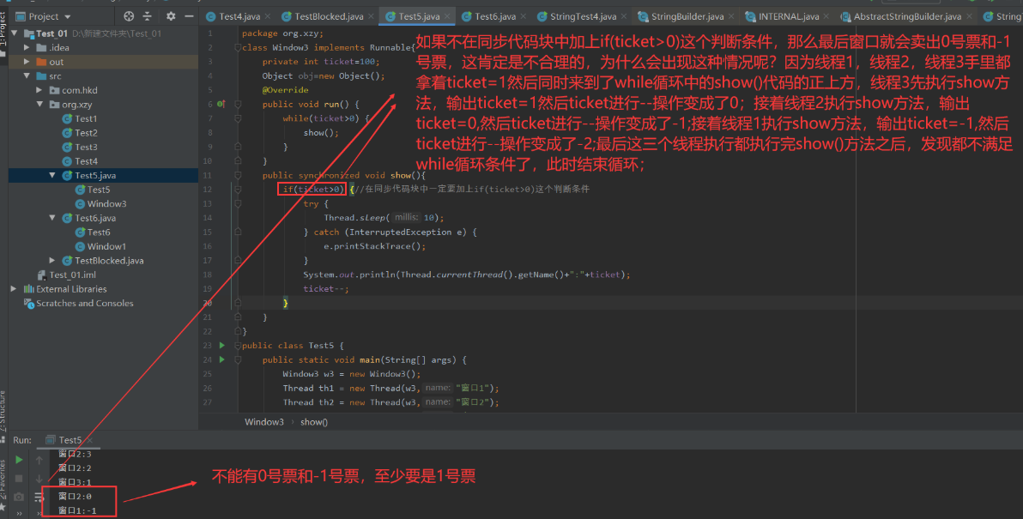Click the Collapse All icon in Project panel
The height and width of the screenshot is (519, 1023).
coord(147,16)
